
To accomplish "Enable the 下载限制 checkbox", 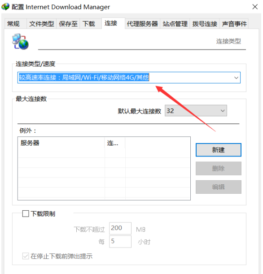I will [26, 214].
